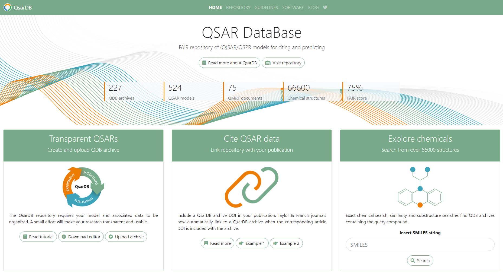Viewport: 503px width, 273px height.
Task: Click Create and upload QDB archive subtitle
Action: click(83, 150)
